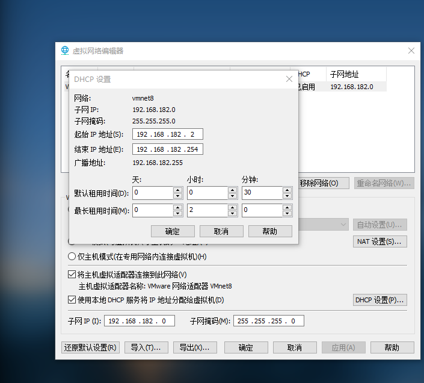This screenshot has height=383, width=424.
Task: Decrease default lease days spinner down arrow
Action: [x=177, y=196]
